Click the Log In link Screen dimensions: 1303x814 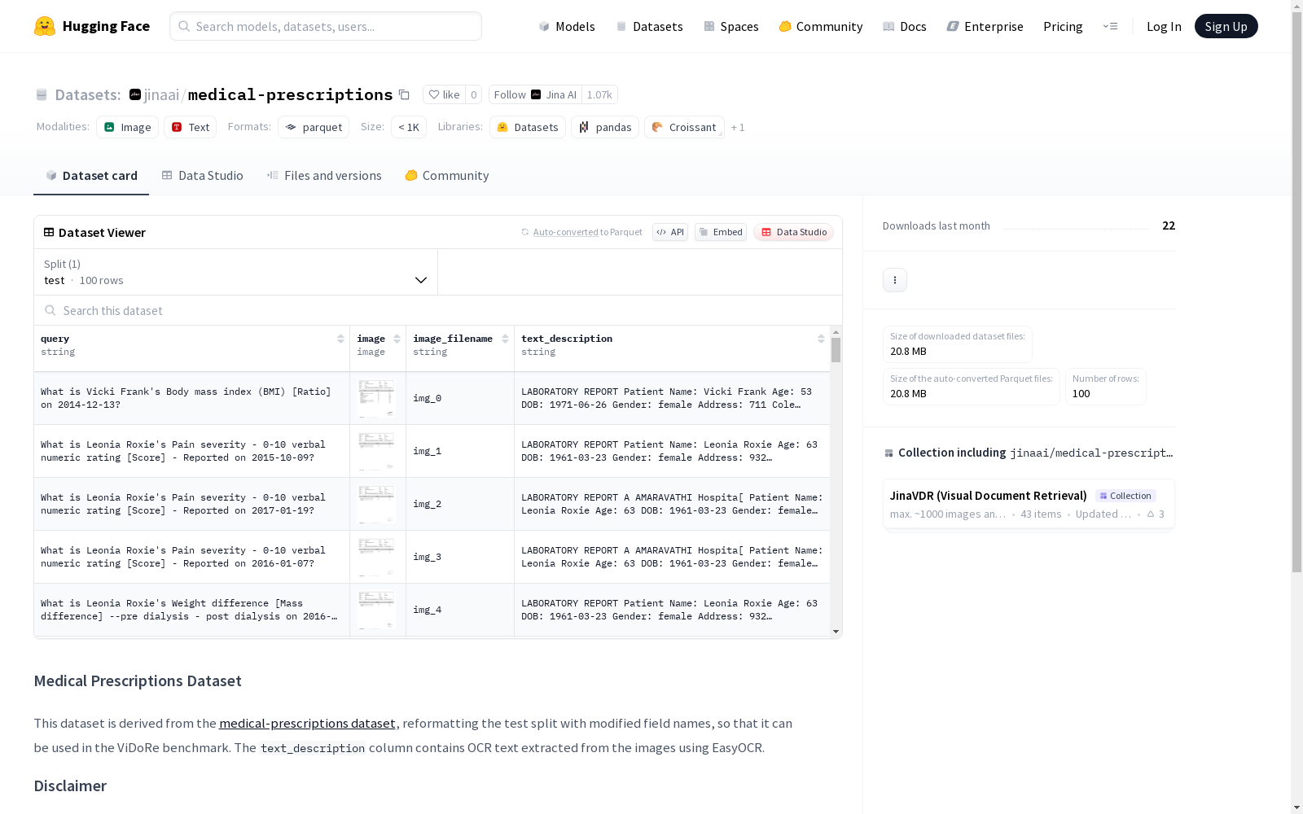coord(1164,26)
